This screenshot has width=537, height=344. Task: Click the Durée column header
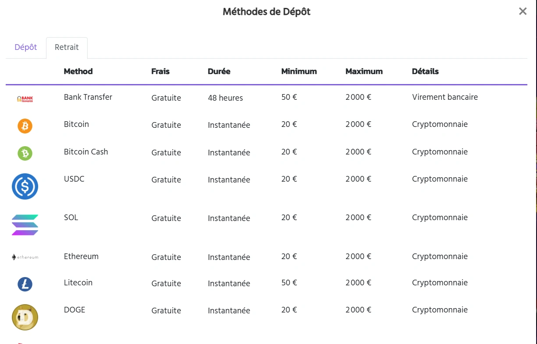(x=219, y=71)
